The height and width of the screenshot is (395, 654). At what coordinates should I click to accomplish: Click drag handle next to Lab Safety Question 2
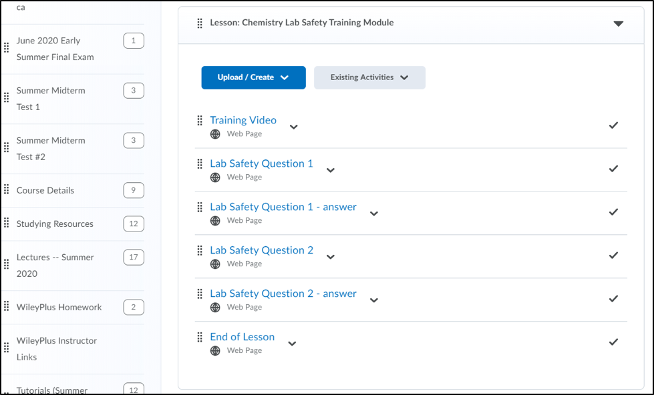200,251
